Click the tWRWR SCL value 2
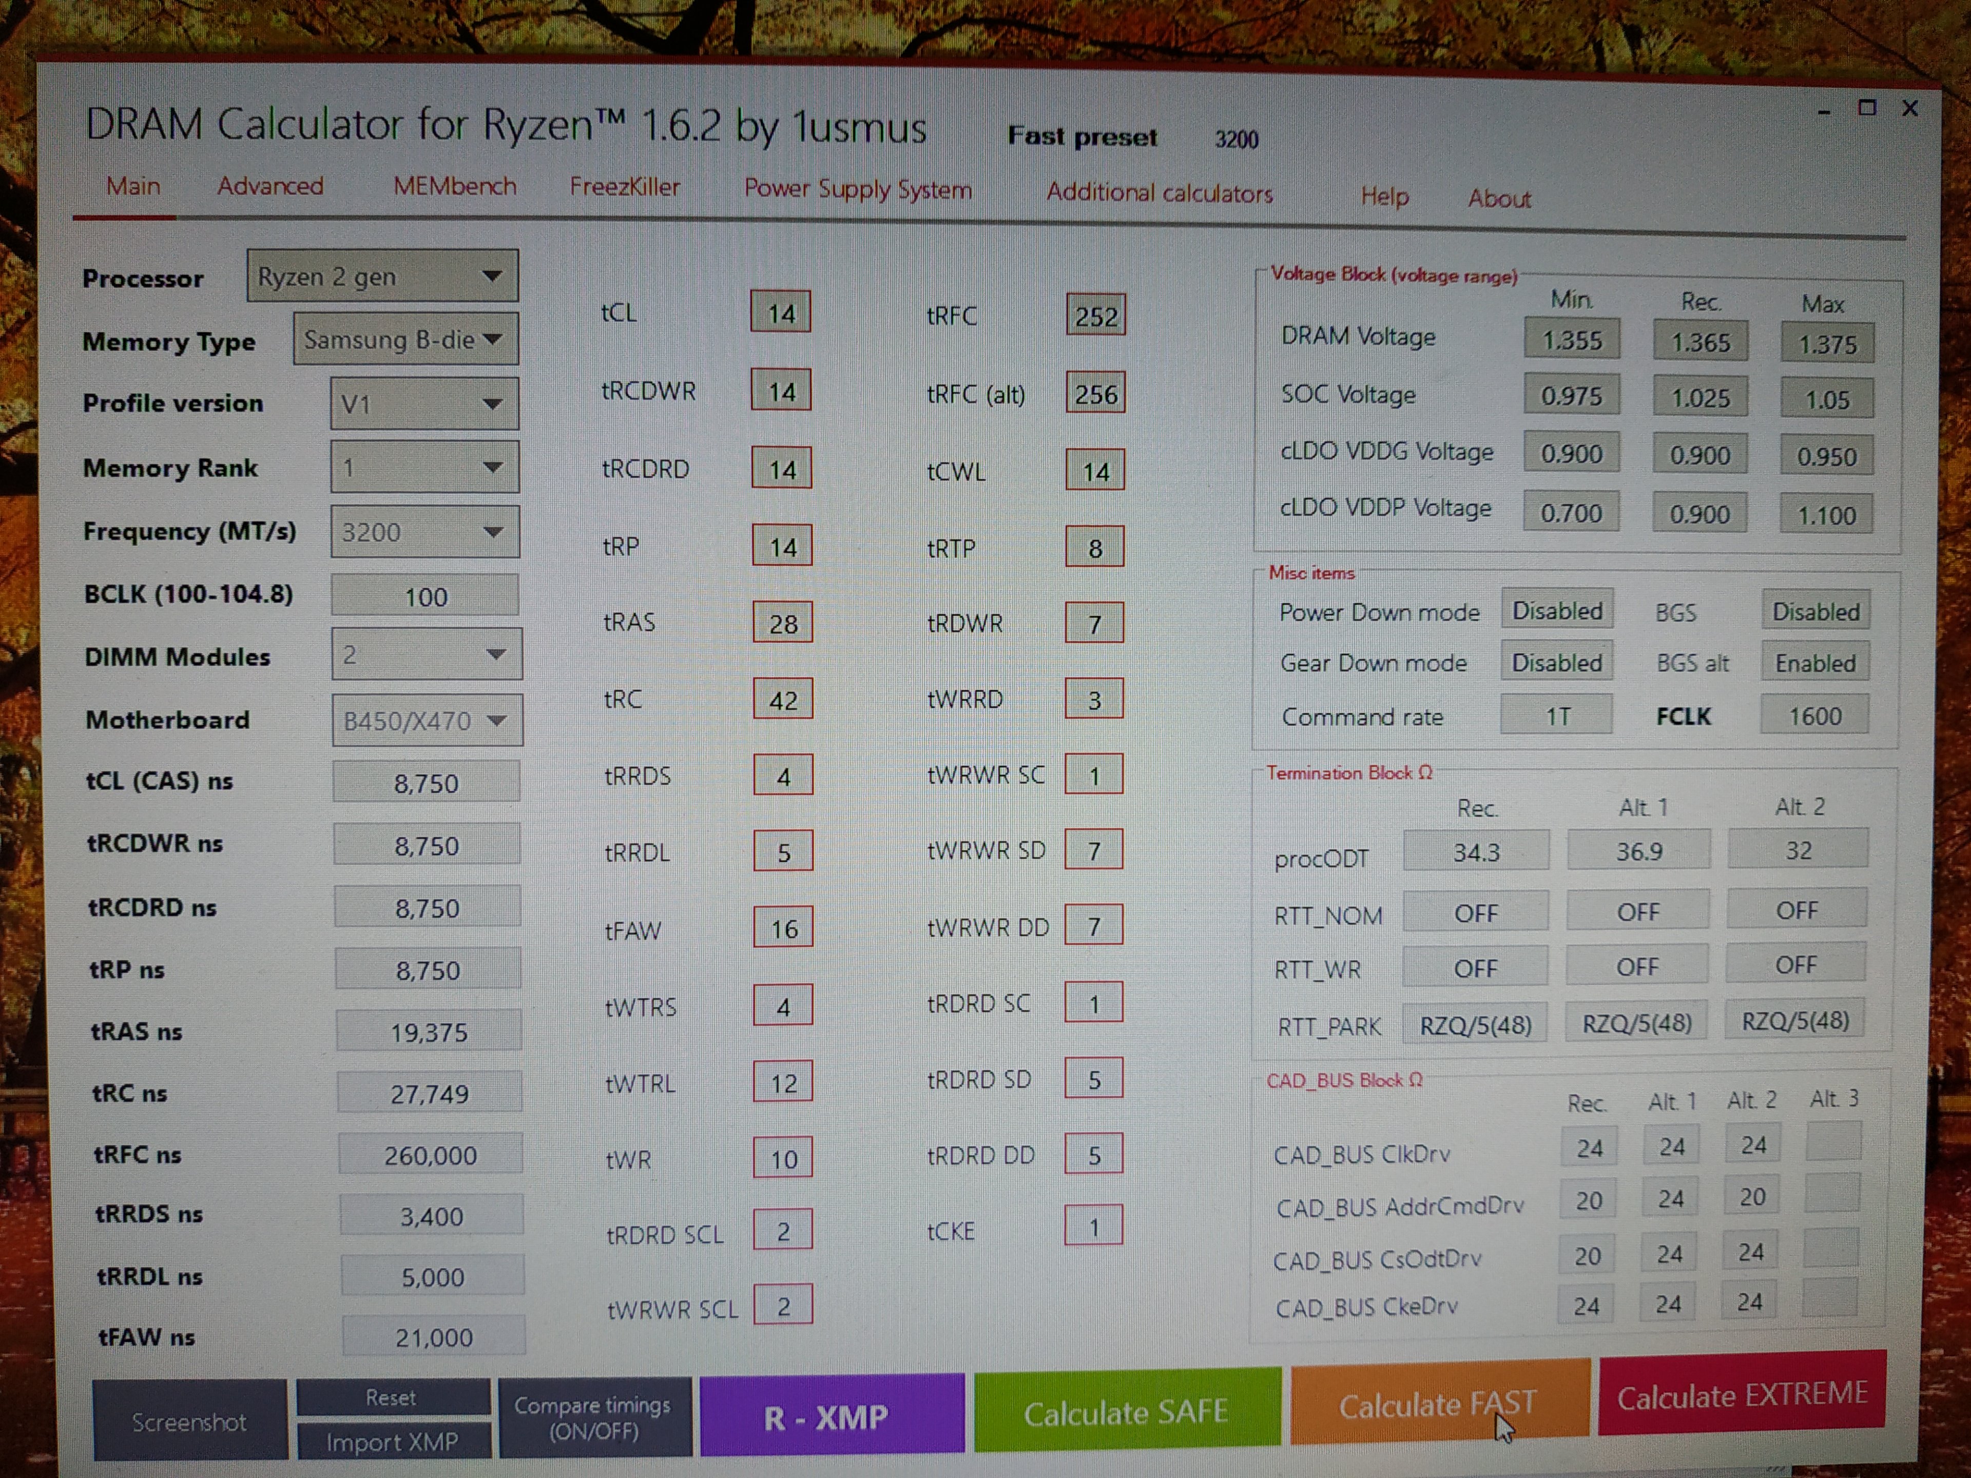The height and width of the screenshot is (1478, 1971). click(783, 1305)
